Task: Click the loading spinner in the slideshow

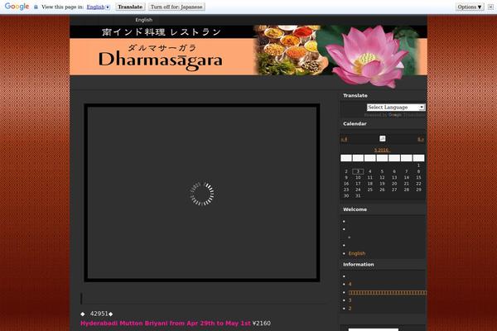Action: point(202,194)
